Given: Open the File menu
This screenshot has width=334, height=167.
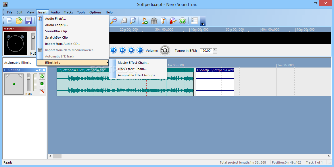Looking at the screenshot, I should 10,12.
